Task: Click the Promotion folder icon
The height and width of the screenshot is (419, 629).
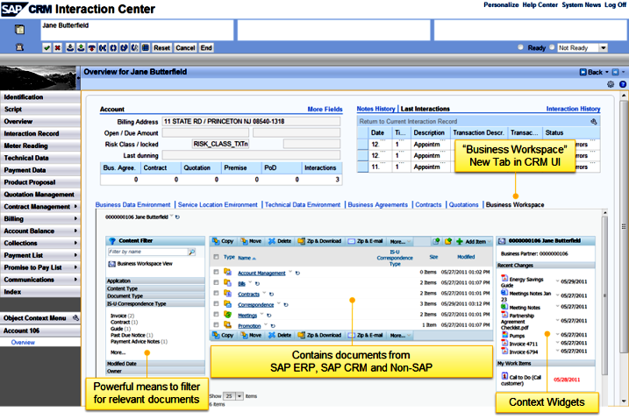Action: tap(227, 325)
